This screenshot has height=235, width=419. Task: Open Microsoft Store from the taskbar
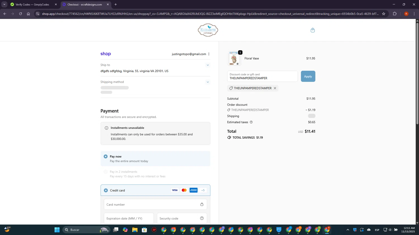click(144, 230)
